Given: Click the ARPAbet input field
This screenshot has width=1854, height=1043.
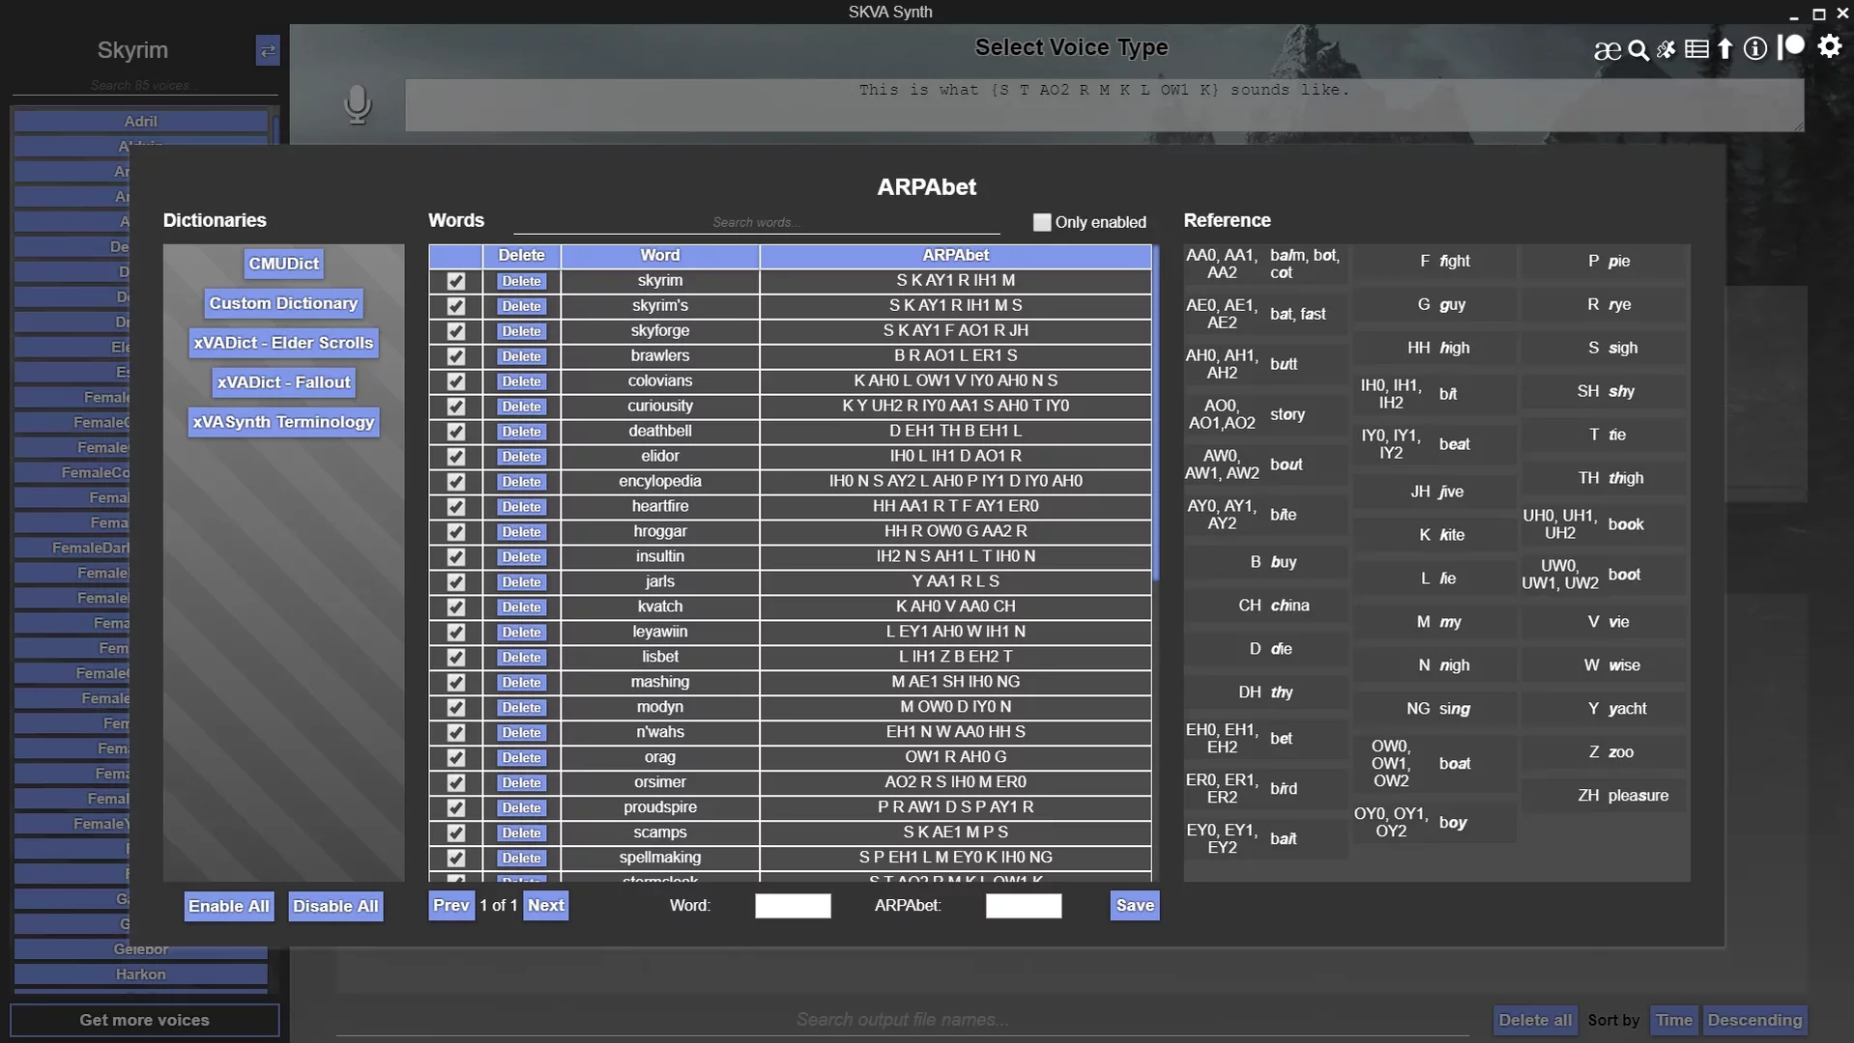Looking at the screenshot, I should coord(1024,906).
